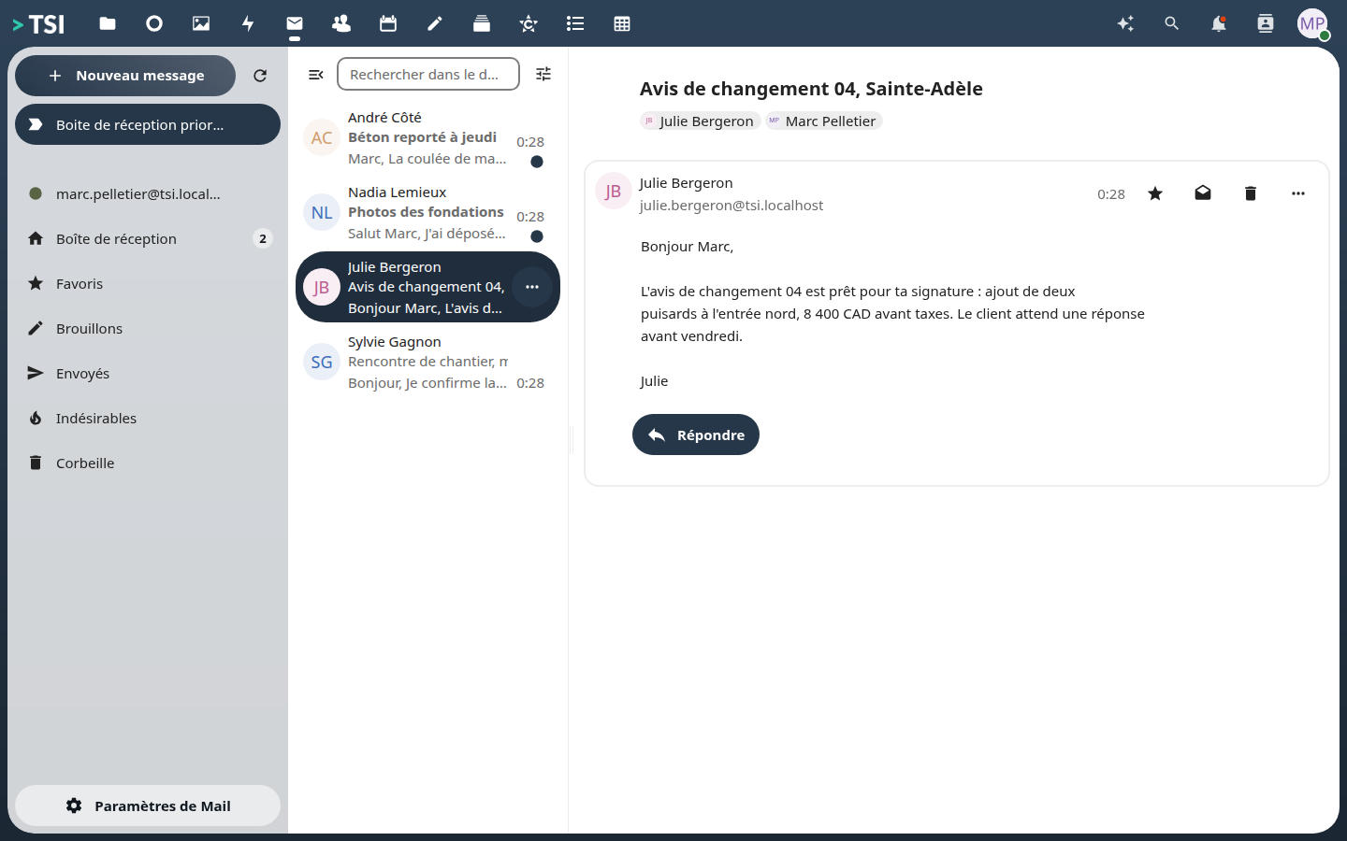Click julie.bergeron@tsi.localhost address
The height and width of the screenshot is (841, 1347).
[731, 206]
